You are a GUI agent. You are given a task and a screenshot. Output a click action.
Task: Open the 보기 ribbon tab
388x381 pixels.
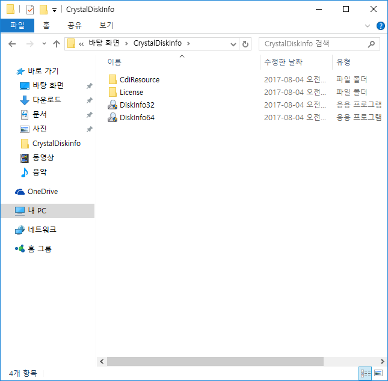point(106,25)
